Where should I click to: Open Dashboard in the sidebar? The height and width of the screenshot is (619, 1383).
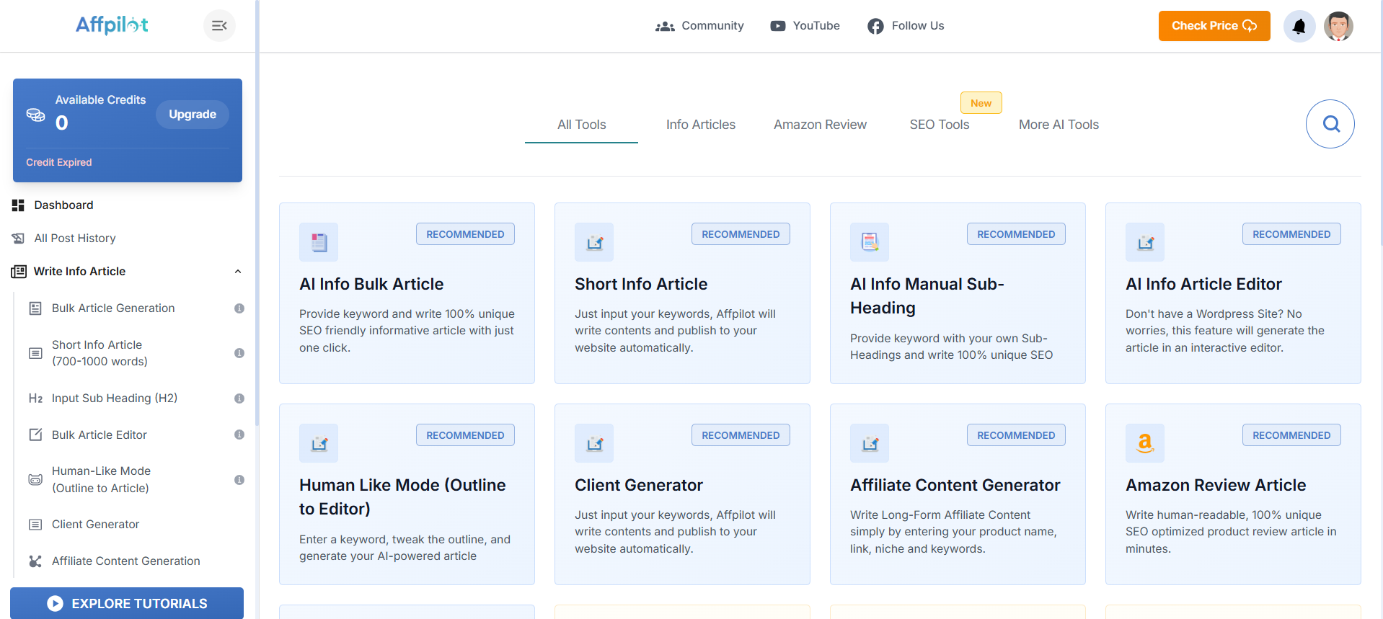pos(63,205)
